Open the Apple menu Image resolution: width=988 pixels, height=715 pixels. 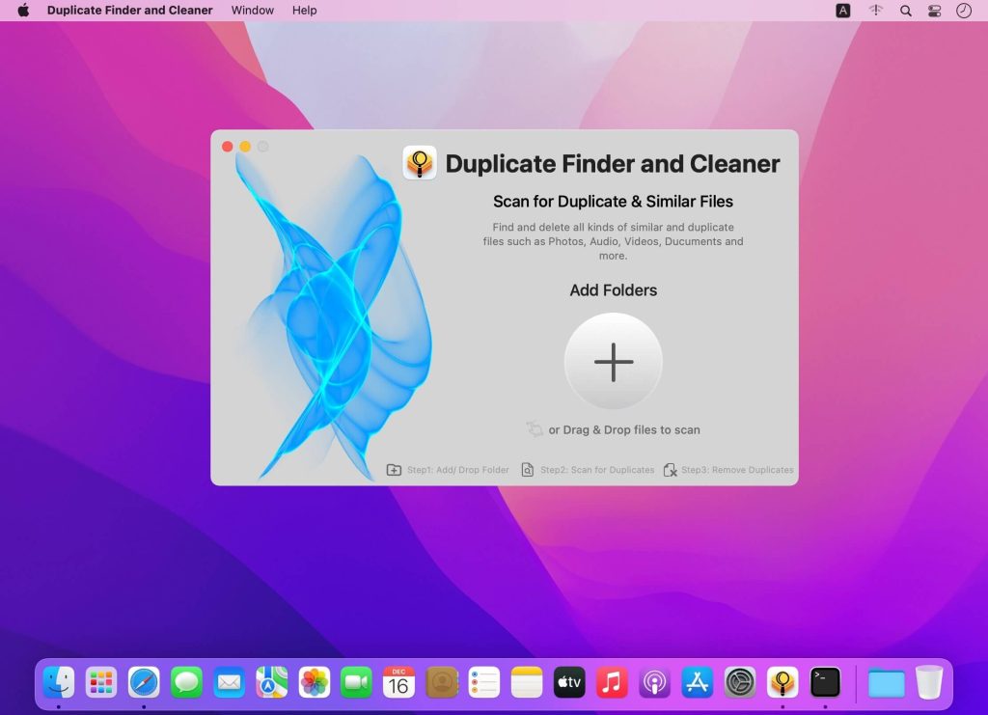[x=22, y=11]
